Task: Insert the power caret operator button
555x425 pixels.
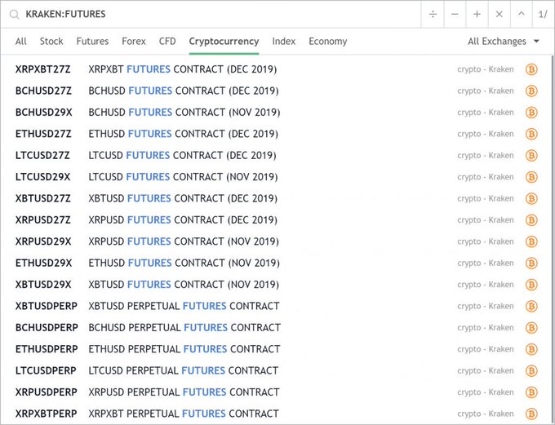Action: [x=521, y=14]
